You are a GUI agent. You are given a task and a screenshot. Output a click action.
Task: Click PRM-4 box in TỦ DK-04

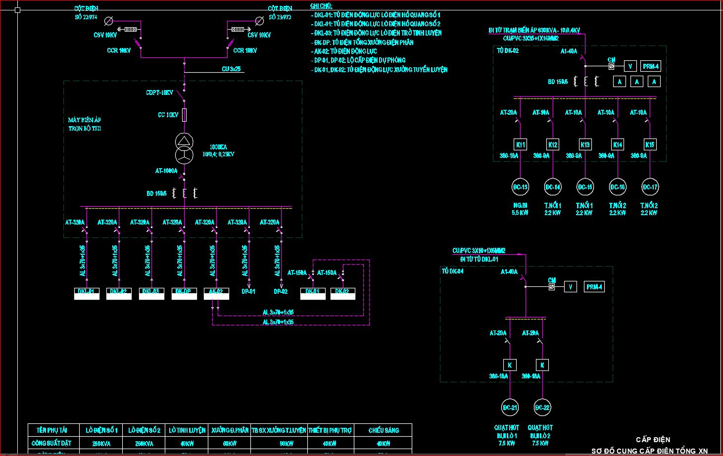(x=594, y=286)
